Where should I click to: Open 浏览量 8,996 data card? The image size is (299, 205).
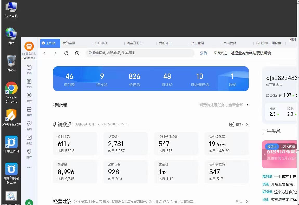click(x=75, y=172)
